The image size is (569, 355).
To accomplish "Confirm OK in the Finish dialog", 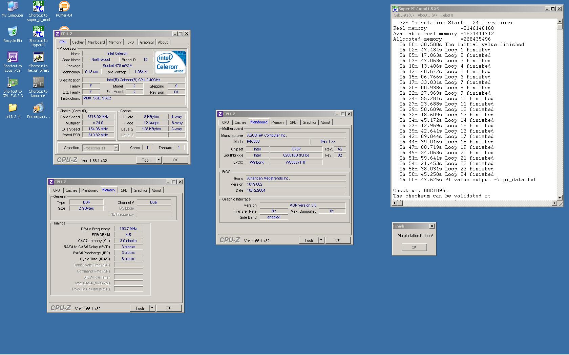I will tap(414, 247).
